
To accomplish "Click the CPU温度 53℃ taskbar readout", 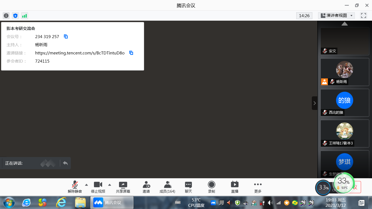I will (196, 202).
